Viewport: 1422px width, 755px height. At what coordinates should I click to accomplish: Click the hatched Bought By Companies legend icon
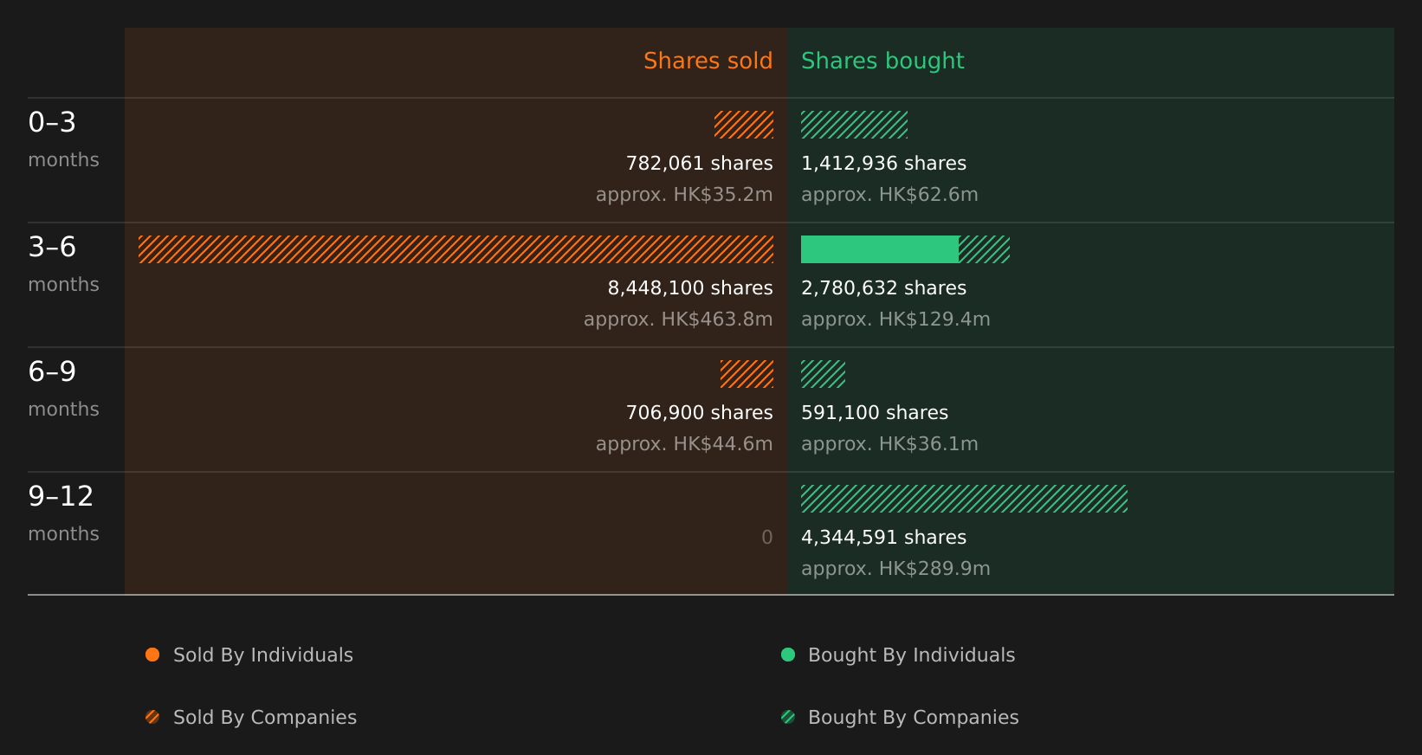pyautogui.click(x=788, y=717)
